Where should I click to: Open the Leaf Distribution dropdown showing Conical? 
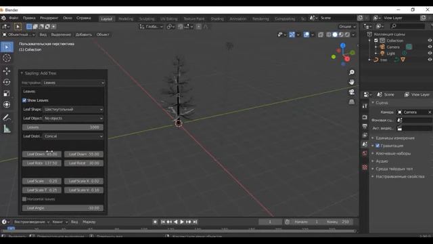tap(74, 136)
